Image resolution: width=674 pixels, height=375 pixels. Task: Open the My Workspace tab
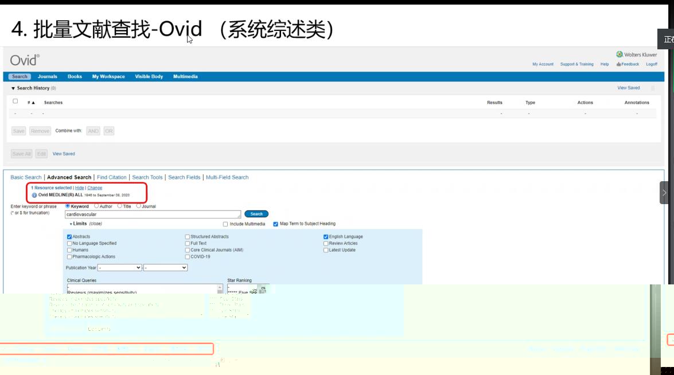(108, 76)
